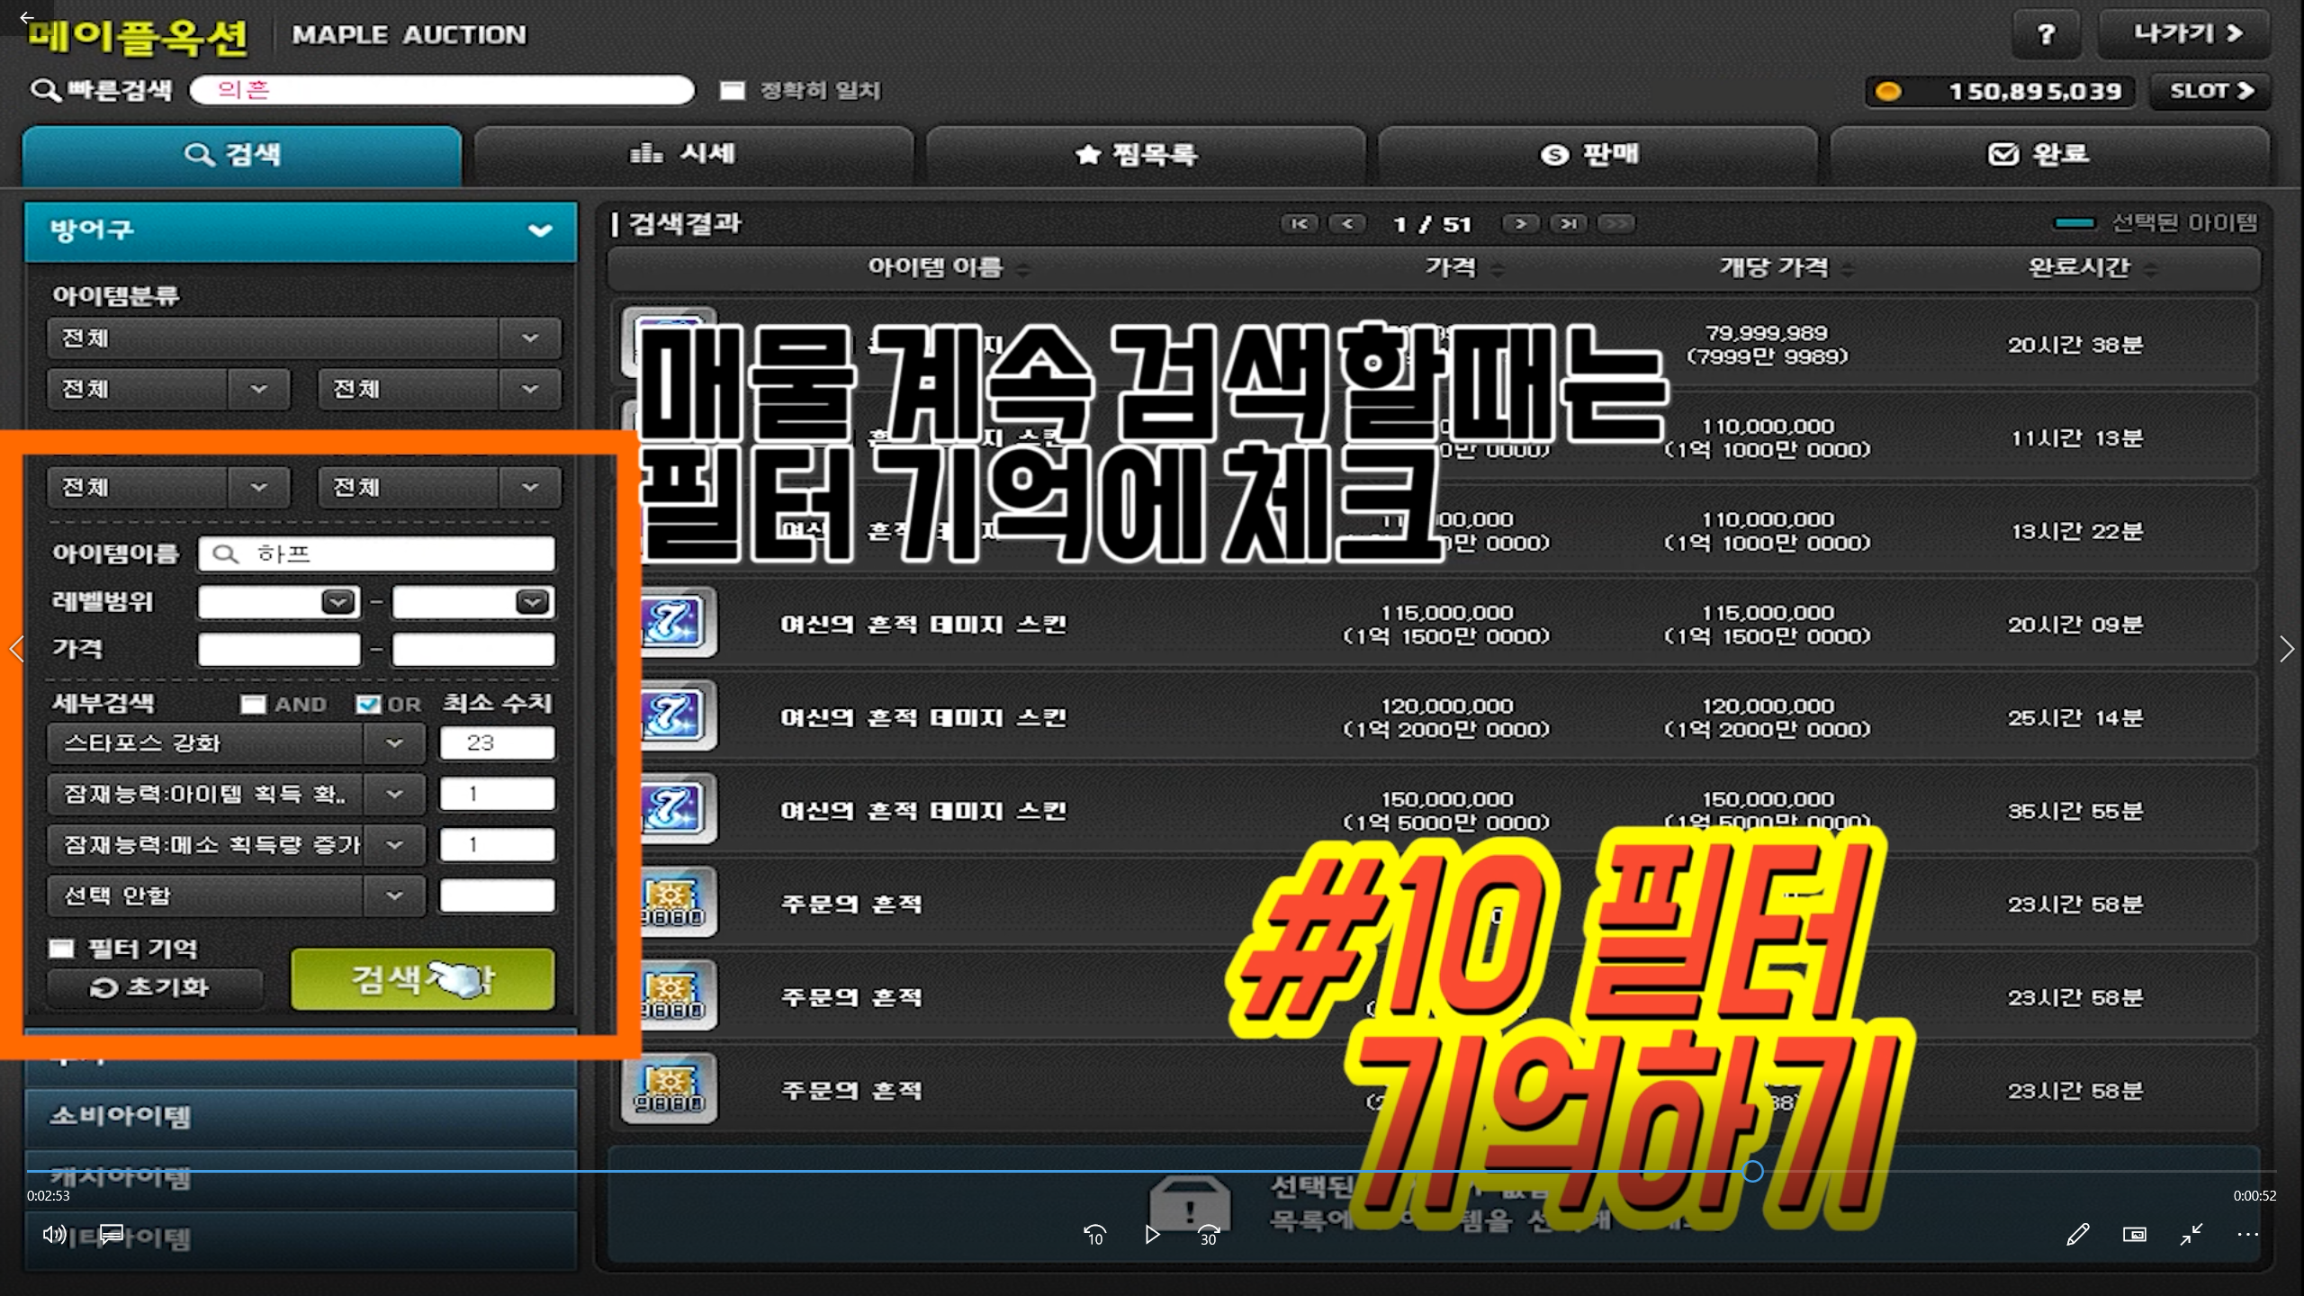Click the video progress bar slider
The image size is (2304, 1296).
[x=1751, y=1171]
